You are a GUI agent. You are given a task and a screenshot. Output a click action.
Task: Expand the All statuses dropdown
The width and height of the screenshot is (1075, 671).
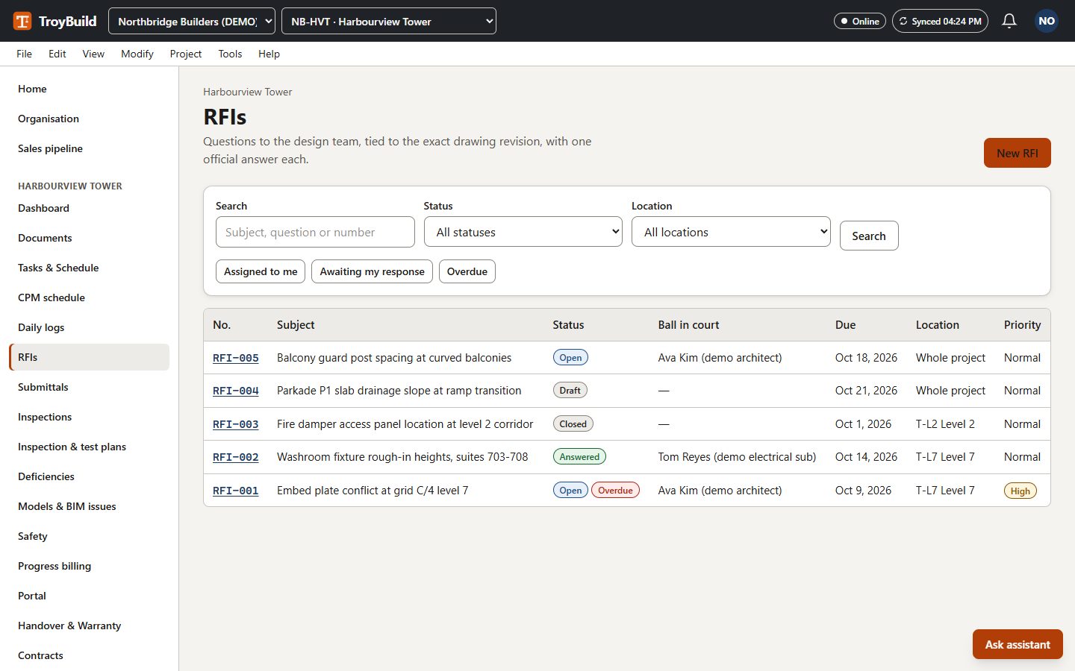pyautogui.click(x=523, y=232)
